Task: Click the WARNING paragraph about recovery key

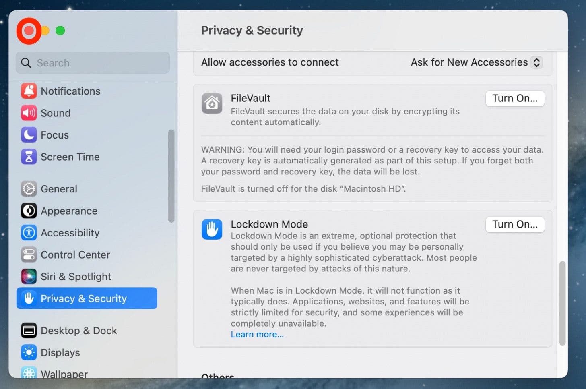Action: [x=372, y=161]
